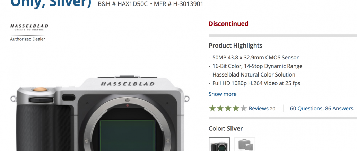Click the MFR # H-3013901 number

(178, 4)
